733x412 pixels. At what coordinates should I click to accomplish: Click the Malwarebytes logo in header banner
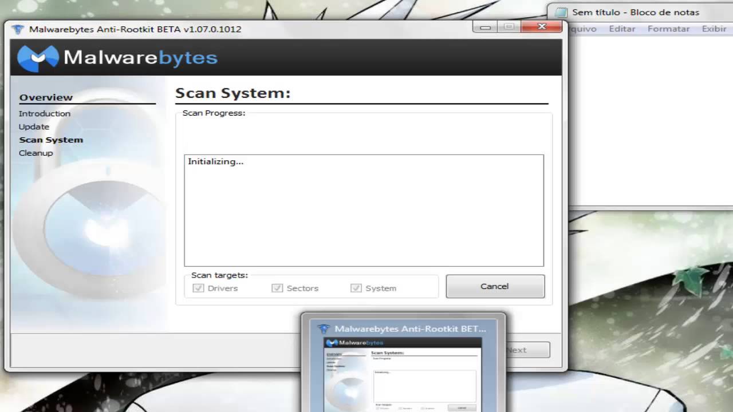pyautogui.click(x=117, y=58)
